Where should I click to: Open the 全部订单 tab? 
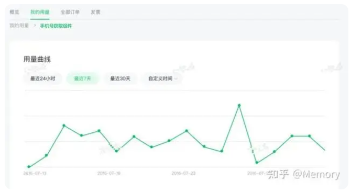(70, 12)
